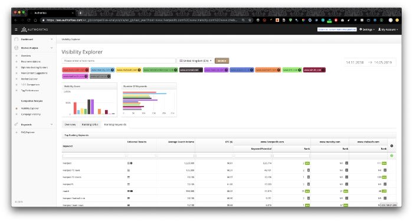Open Tag Performance in the sidebar
This screenshot has width=413, height=222.
pos(30,91)
